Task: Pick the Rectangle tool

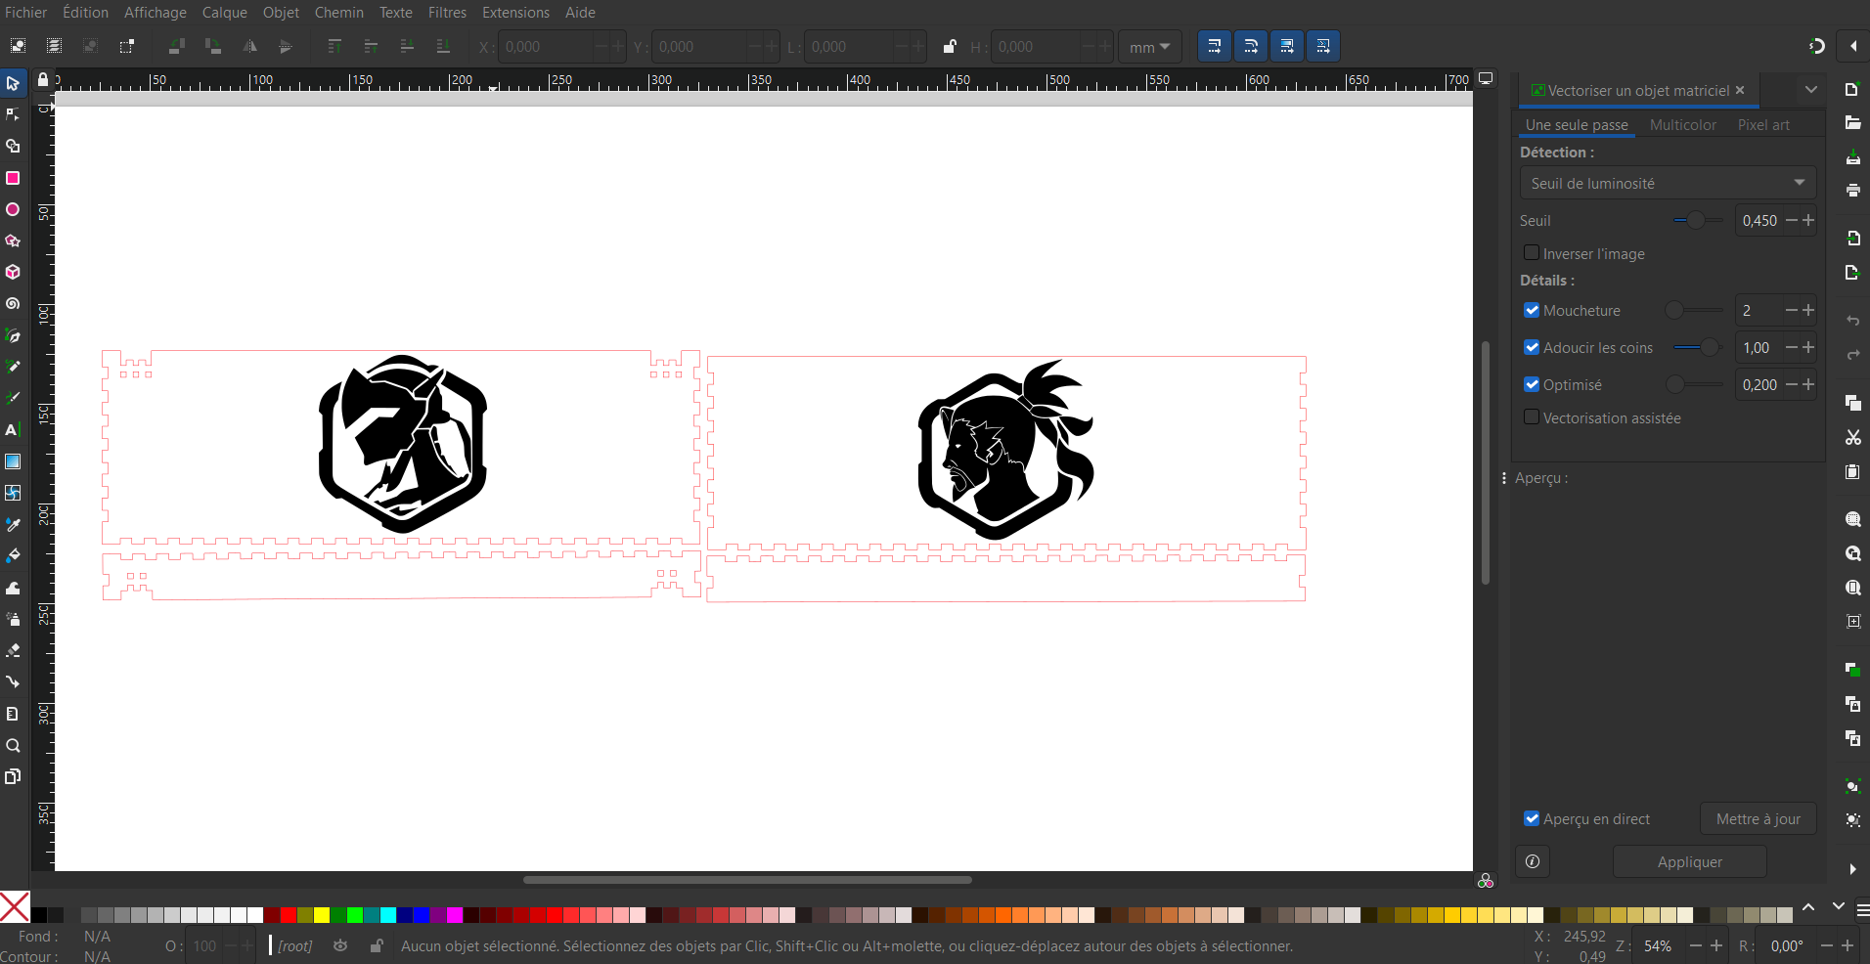Action: tap(13, 178)
